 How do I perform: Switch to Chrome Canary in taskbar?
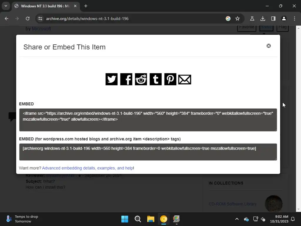pyautogui.click(x=163, y=219)
